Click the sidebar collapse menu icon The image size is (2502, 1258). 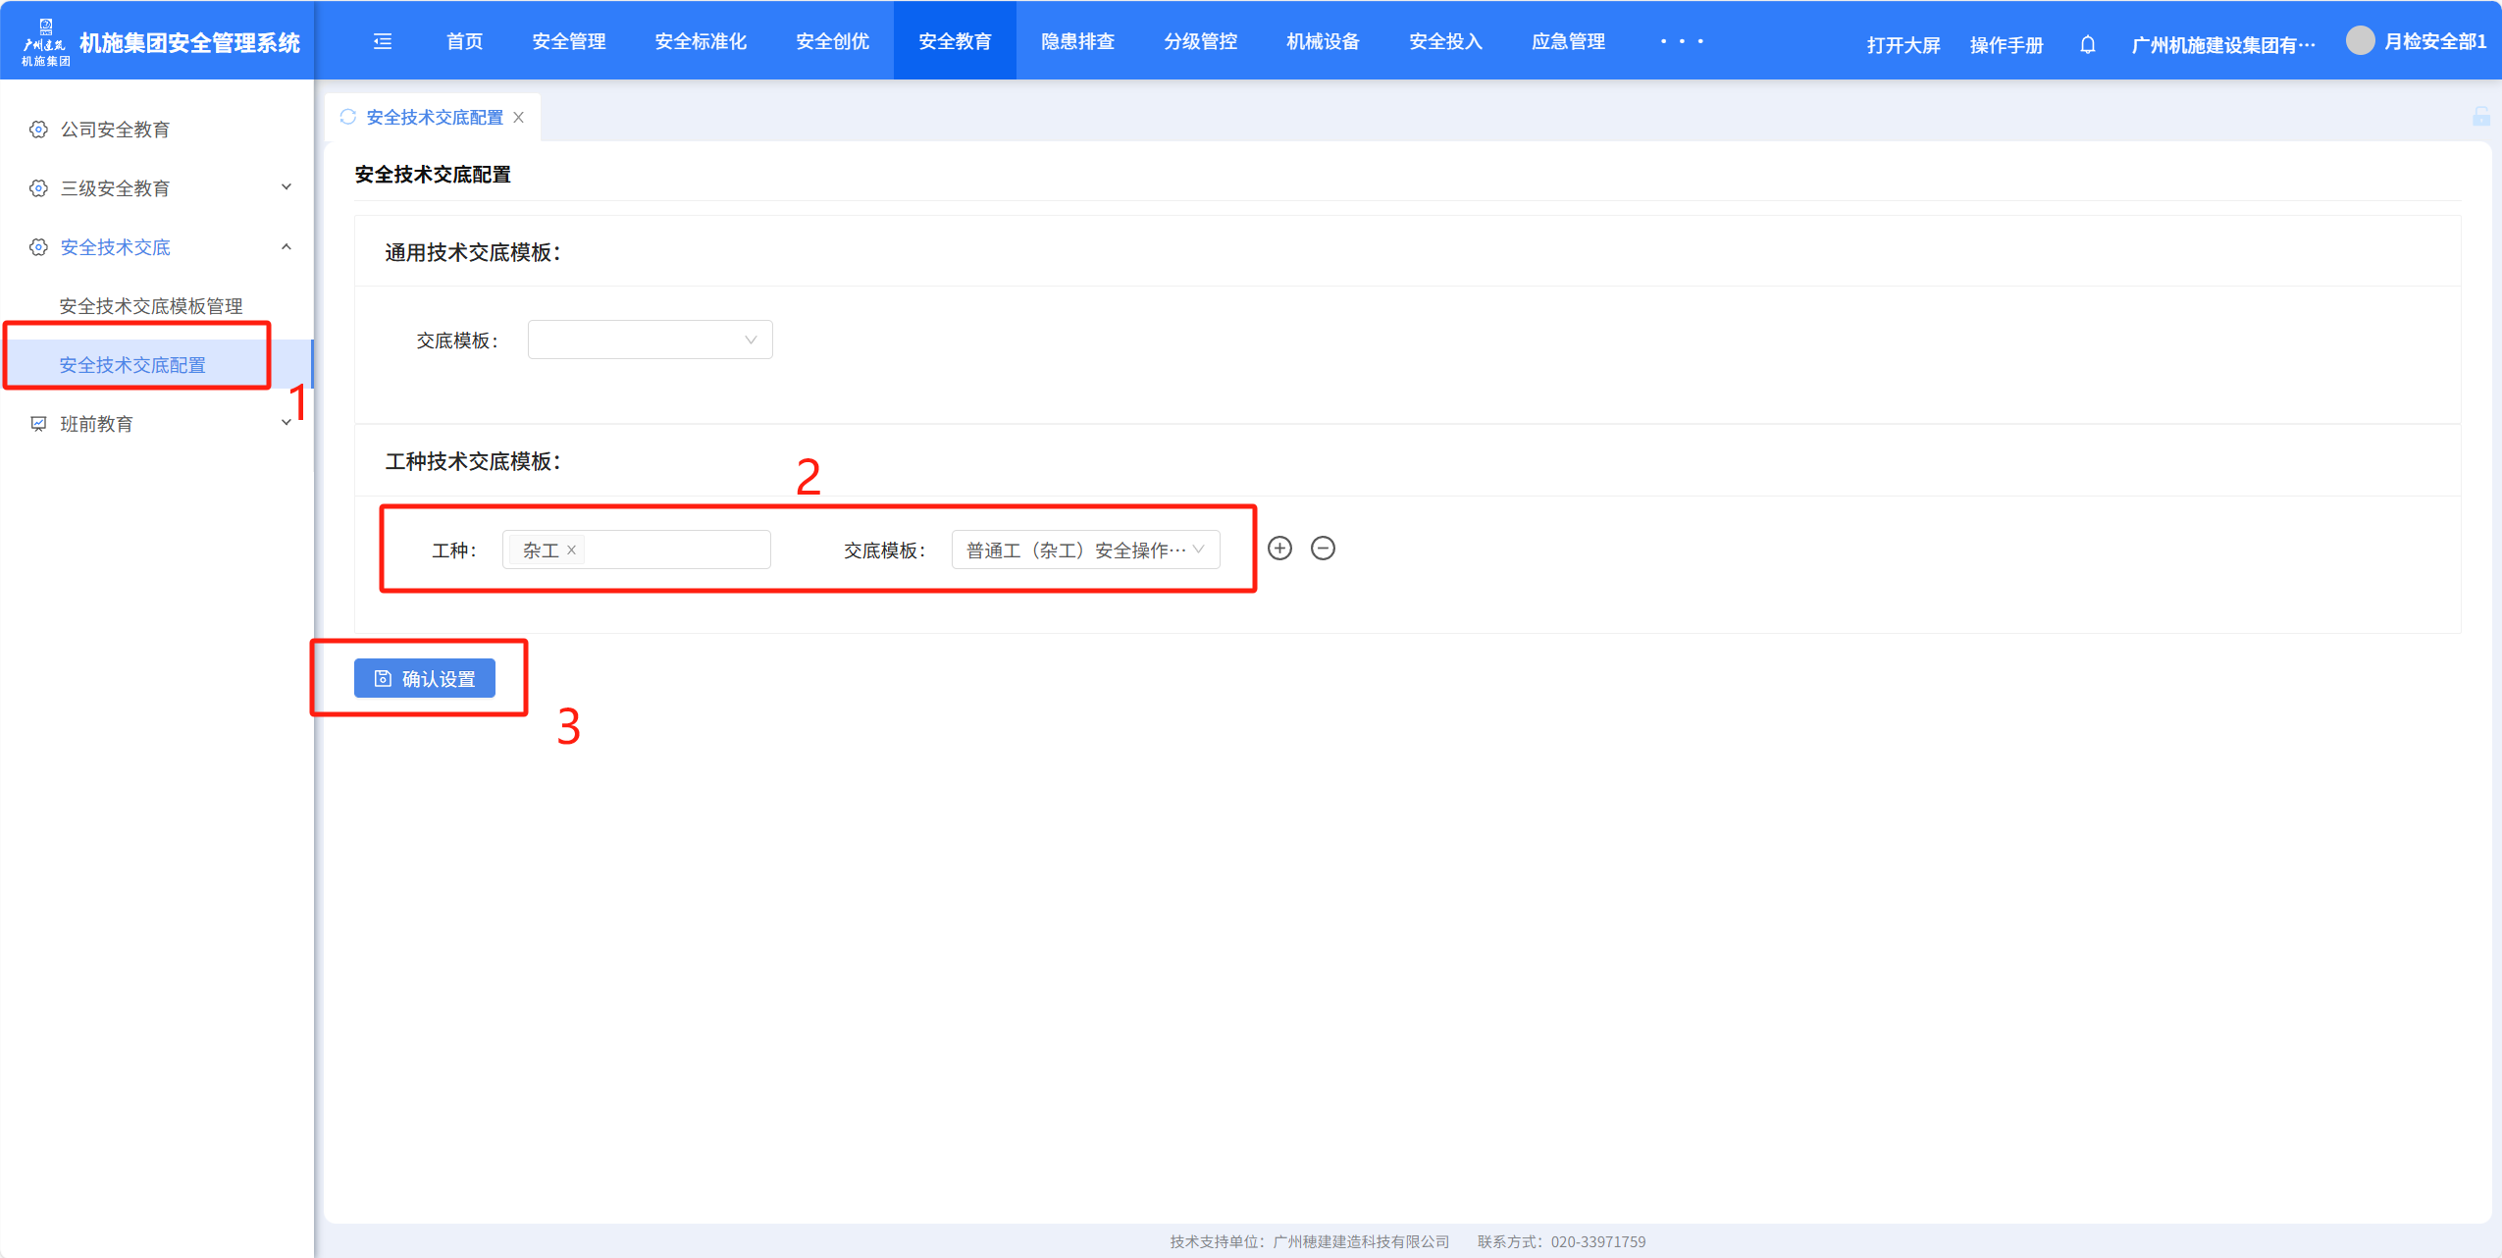point(383,41)
